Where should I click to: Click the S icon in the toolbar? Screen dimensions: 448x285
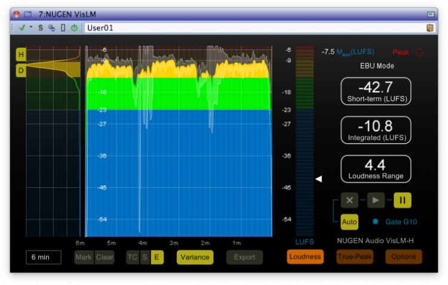coord(41,27)
